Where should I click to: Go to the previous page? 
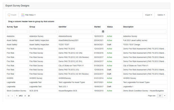(12, 96)
